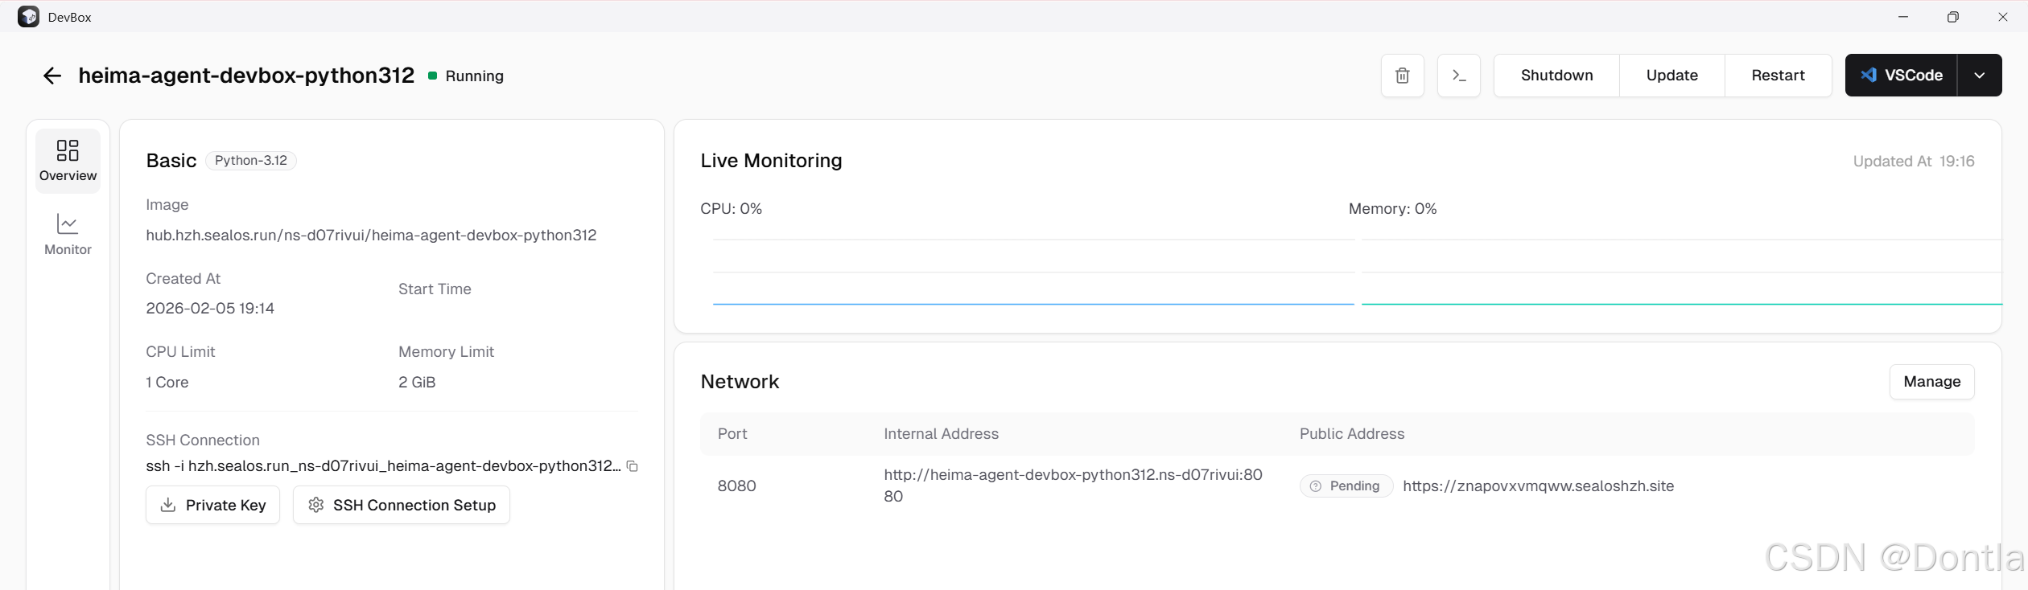The image size is (2028, 590).
Task: Click the back arrow icon
Action: pos(52,76)
